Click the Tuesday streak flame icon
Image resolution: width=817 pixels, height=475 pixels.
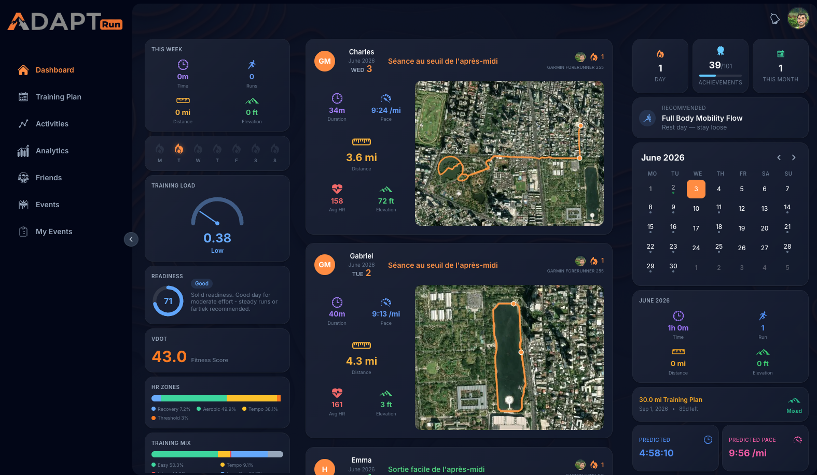[179, 149]
